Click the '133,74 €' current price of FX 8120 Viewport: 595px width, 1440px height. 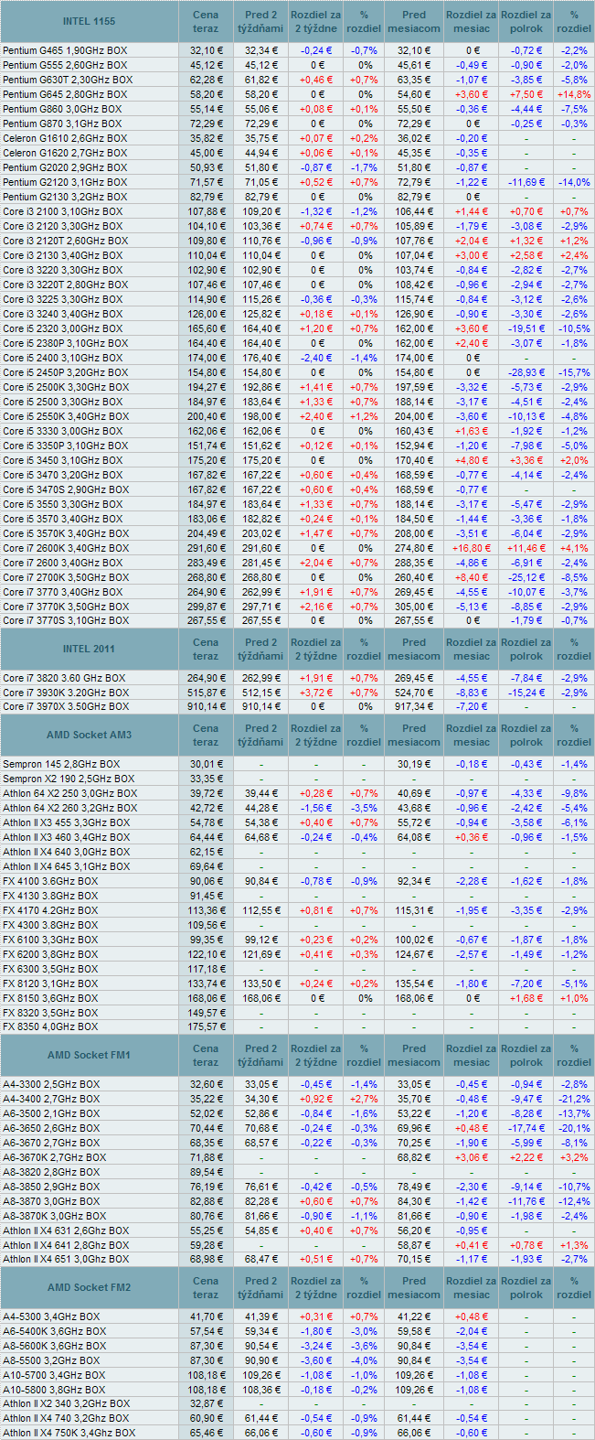(x=206, y=983)
